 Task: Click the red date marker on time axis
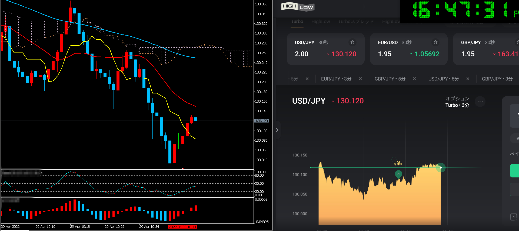tap(183, 227)
